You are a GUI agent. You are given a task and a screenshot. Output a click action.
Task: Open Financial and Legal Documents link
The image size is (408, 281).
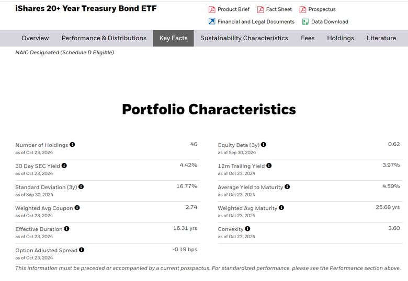pyautogui.click(x=252, y=21)
